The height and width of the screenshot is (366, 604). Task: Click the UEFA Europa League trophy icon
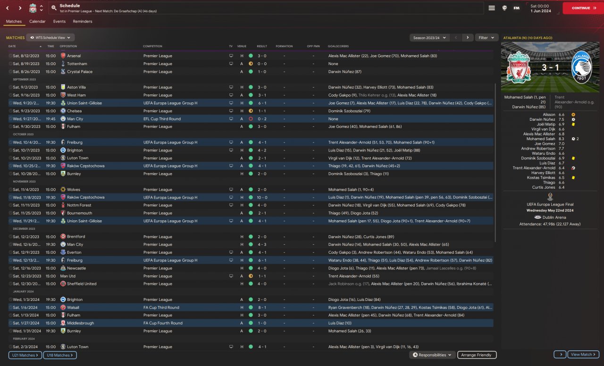point(550,197)
